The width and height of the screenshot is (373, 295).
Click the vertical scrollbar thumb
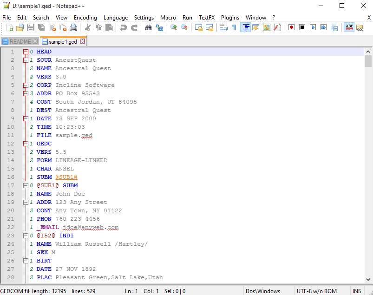point(368,61)
